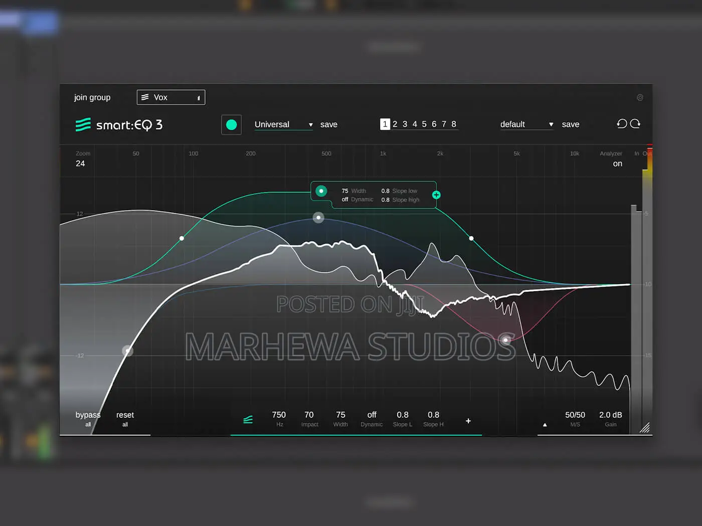Edit the bottom bar Width value 75
The image size is (702, 526).
340,415
